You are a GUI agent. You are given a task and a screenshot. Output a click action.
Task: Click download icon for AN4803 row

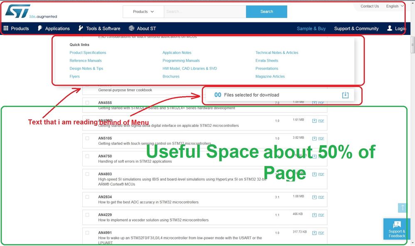(314, 174)
